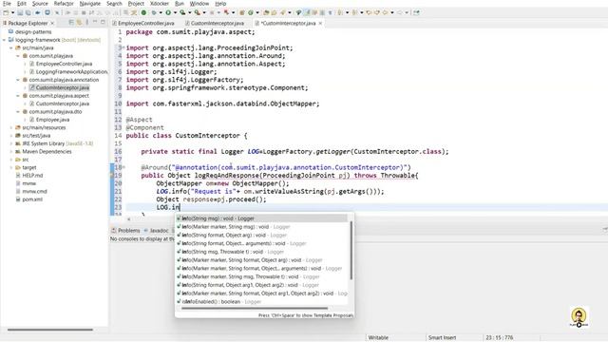
Task: Click the Next Annotation toolbar icon
Action: [x=340, y=12]
